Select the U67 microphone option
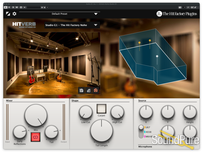 pyautogui.click(x=147, y=127)
